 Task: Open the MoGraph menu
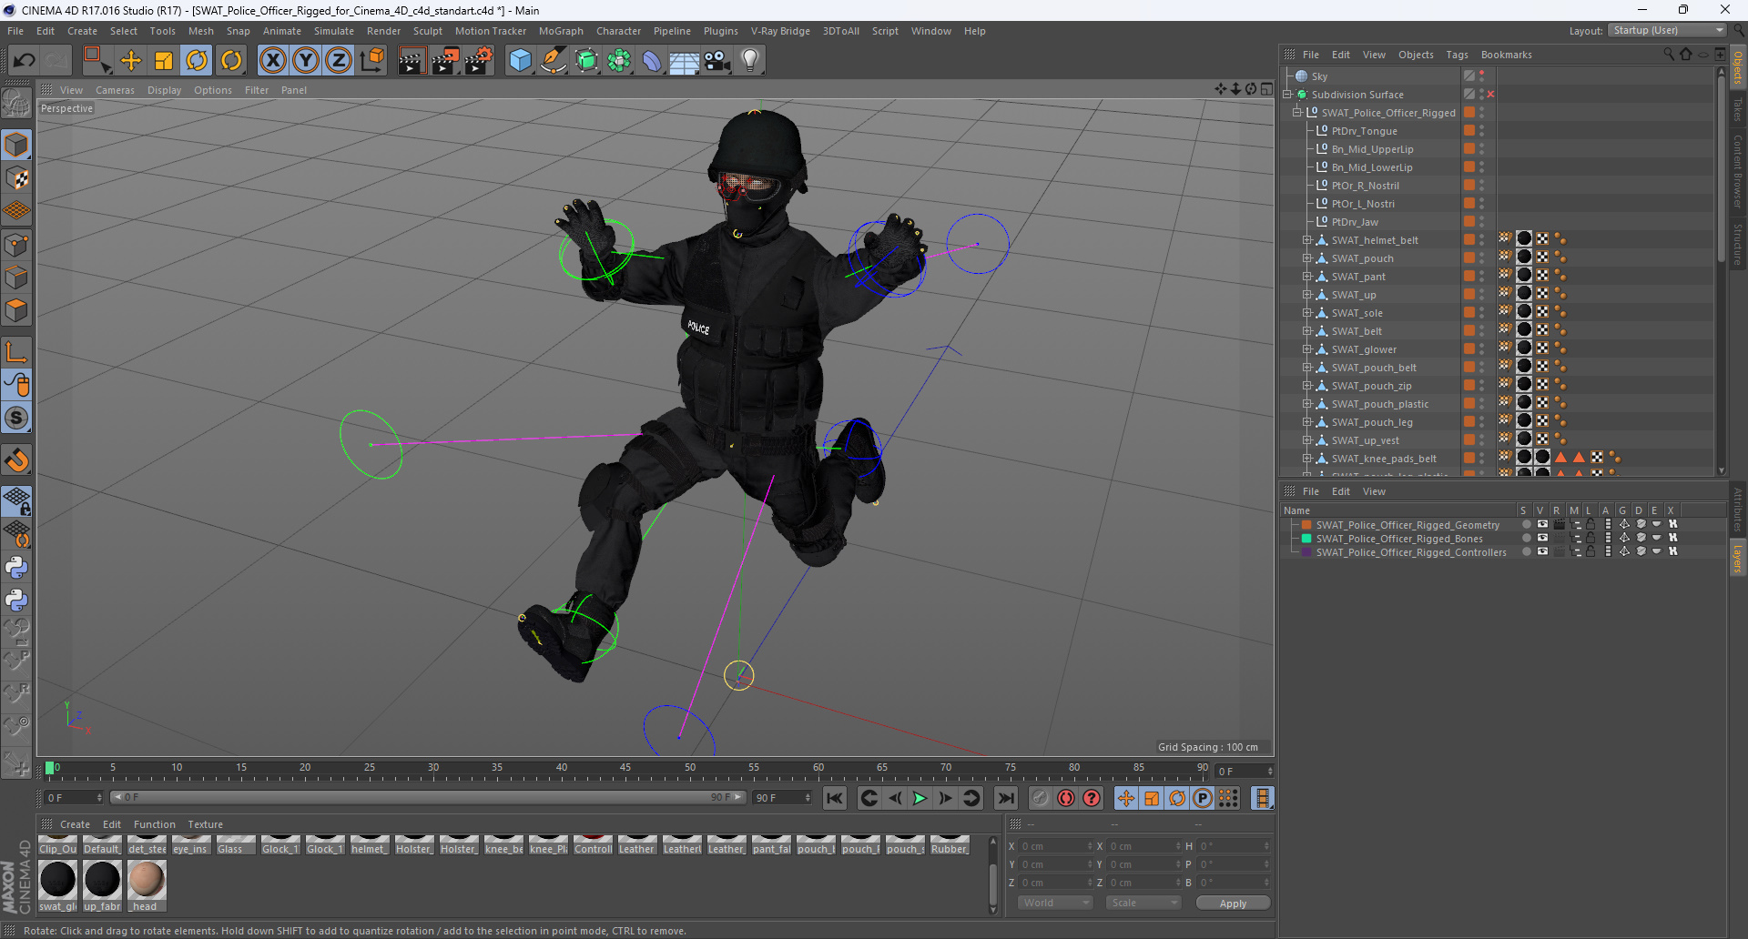561,31
